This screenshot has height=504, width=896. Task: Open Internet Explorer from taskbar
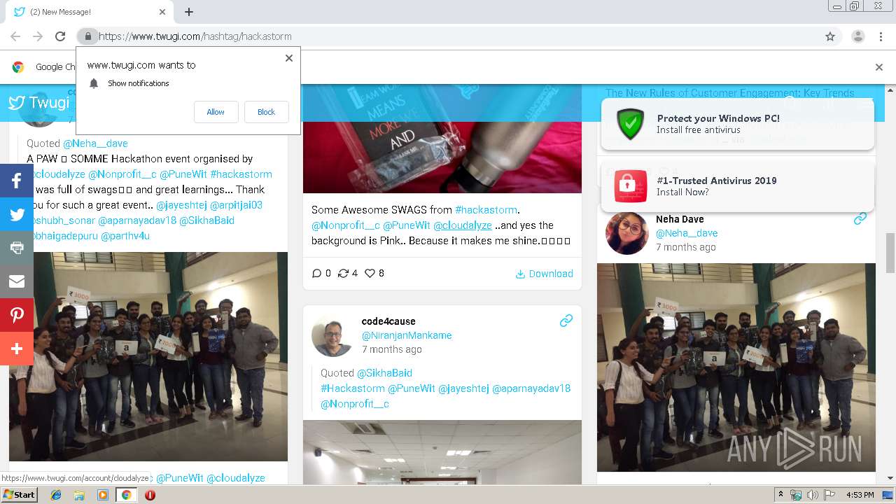click(x=56, y=495)
